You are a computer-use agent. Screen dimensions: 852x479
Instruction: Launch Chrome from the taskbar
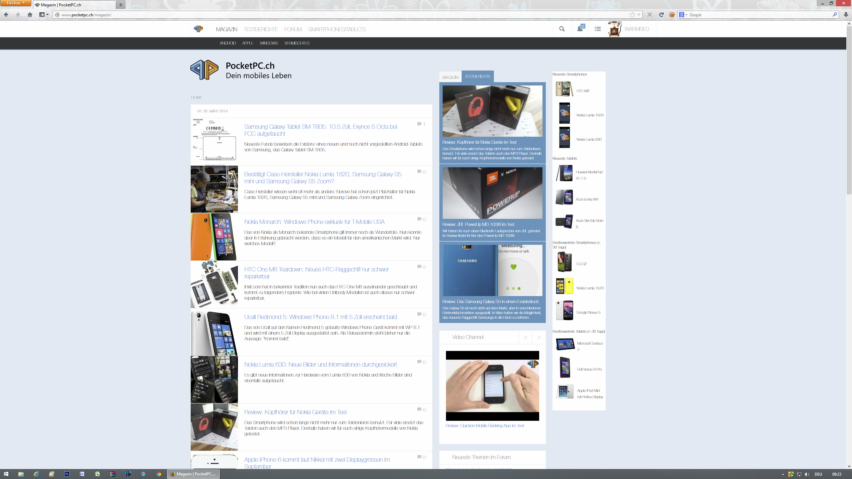(159, 474)
